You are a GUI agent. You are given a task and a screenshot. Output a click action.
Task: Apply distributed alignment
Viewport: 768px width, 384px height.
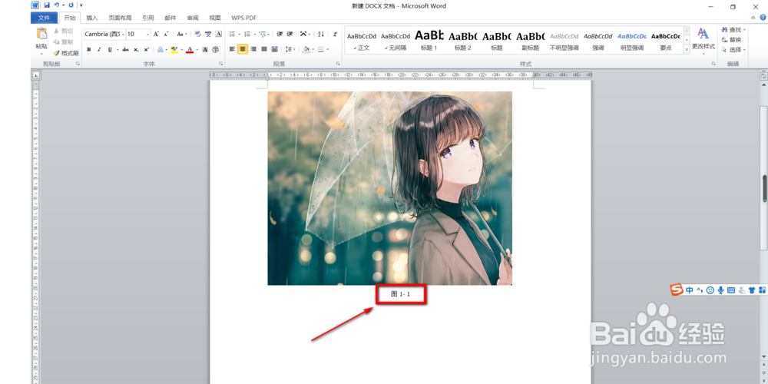point(274,49)
